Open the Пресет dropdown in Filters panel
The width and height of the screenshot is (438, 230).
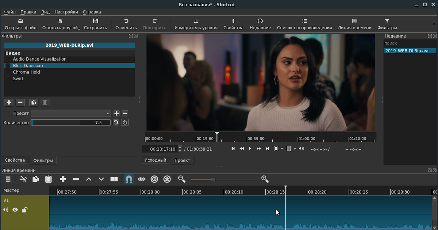(70, 113)
